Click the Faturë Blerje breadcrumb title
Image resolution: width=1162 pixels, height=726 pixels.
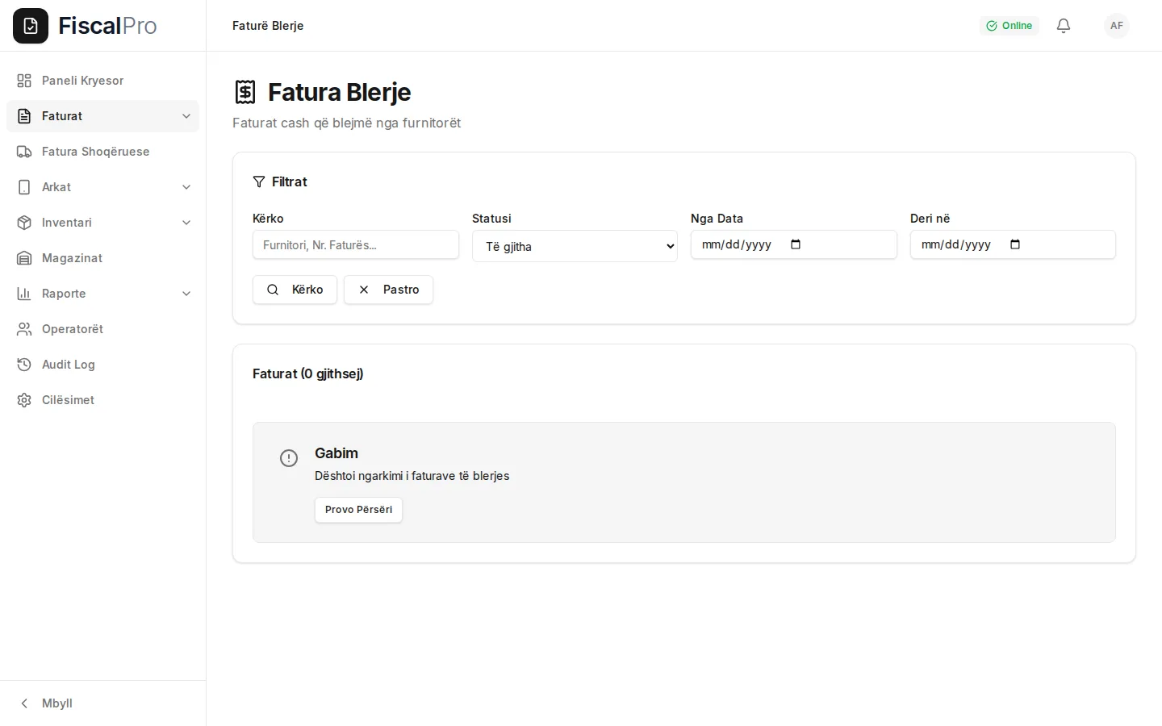tap(268, 26)
